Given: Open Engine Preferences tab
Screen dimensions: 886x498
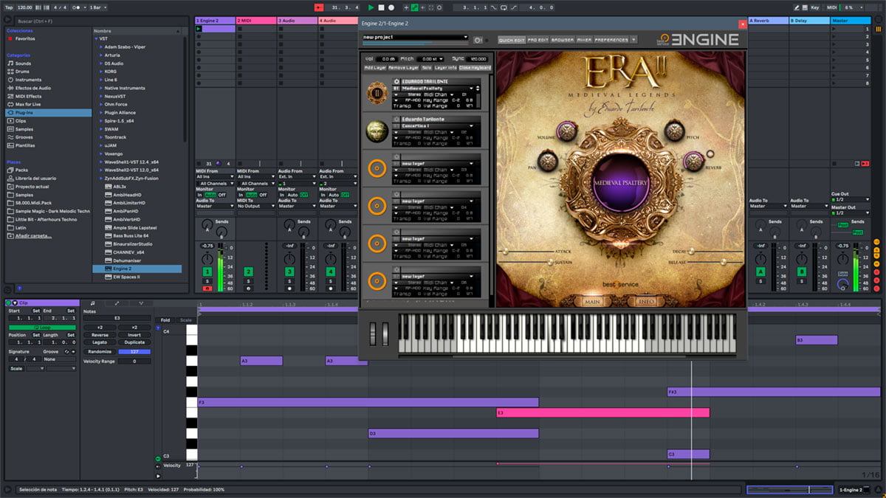Looking at the screenshot, I should (611, 40).
